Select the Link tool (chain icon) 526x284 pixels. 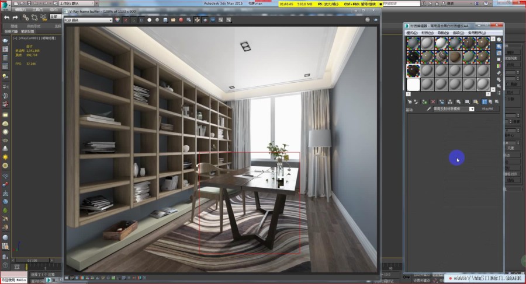click(26, 17)
